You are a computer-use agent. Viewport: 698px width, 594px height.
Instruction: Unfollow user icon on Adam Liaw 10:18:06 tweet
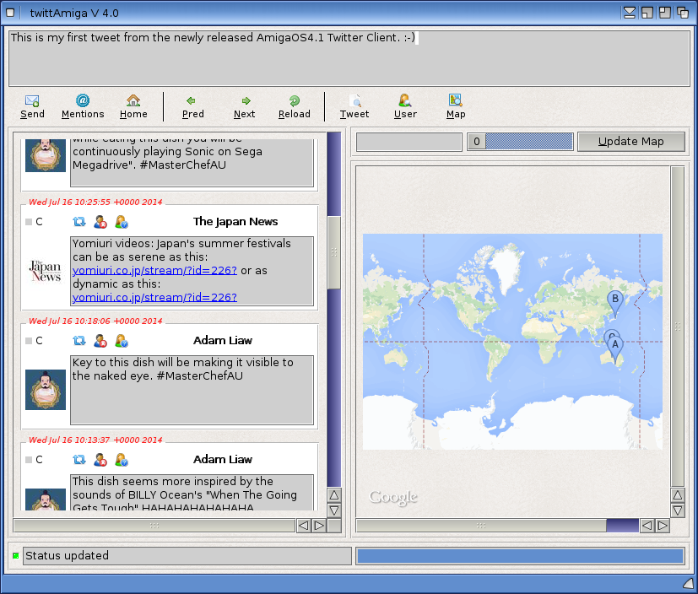coord(100,341)
